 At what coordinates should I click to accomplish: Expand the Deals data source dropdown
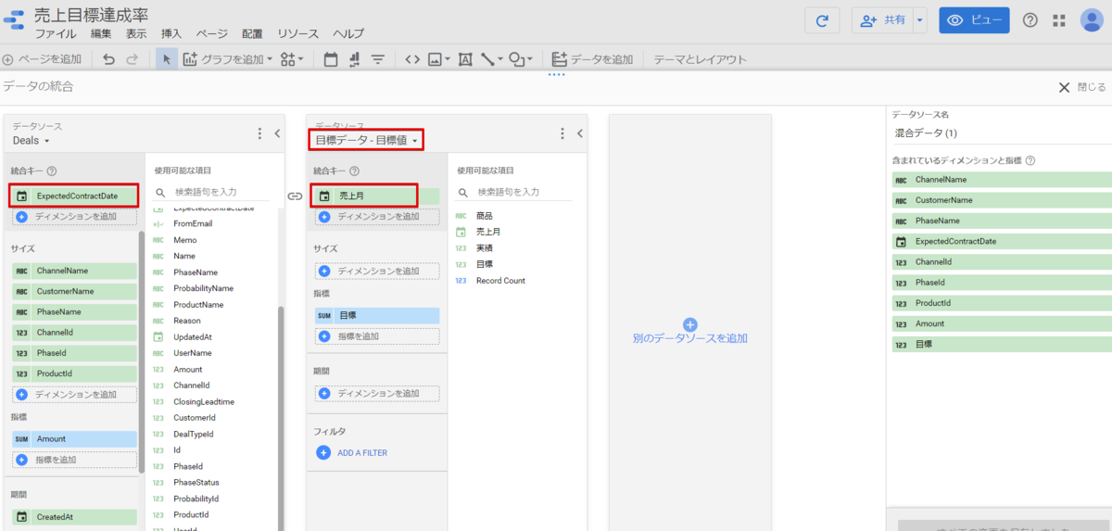(x=32, y=141)
